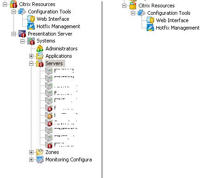This screenshot has height=178, width=217.
Task: Click Web Interface icon in left tree
Action: coord(31,19)
